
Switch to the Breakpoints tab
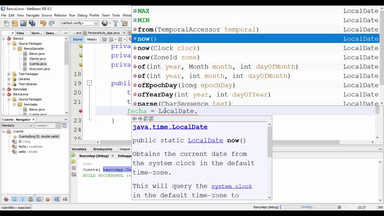pos(103,149)
